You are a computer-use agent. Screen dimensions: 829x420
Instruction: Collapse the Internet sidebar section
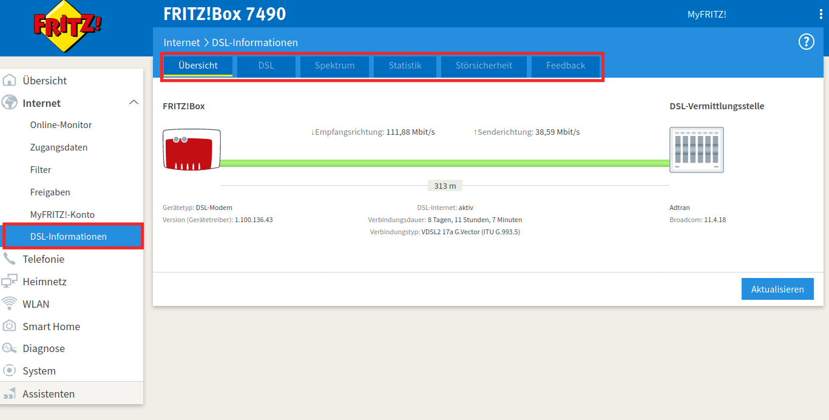pyautogui.click(x=134, y=102)
